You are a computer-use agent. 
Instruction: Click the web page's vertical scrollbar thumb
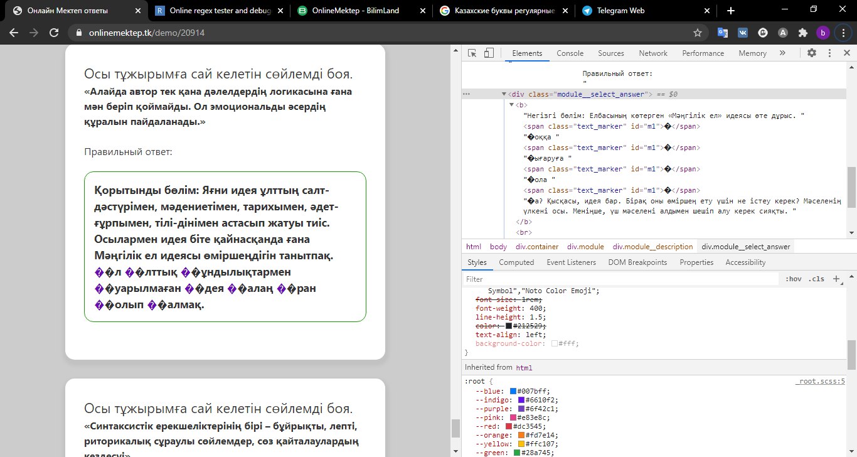point(455,427)
